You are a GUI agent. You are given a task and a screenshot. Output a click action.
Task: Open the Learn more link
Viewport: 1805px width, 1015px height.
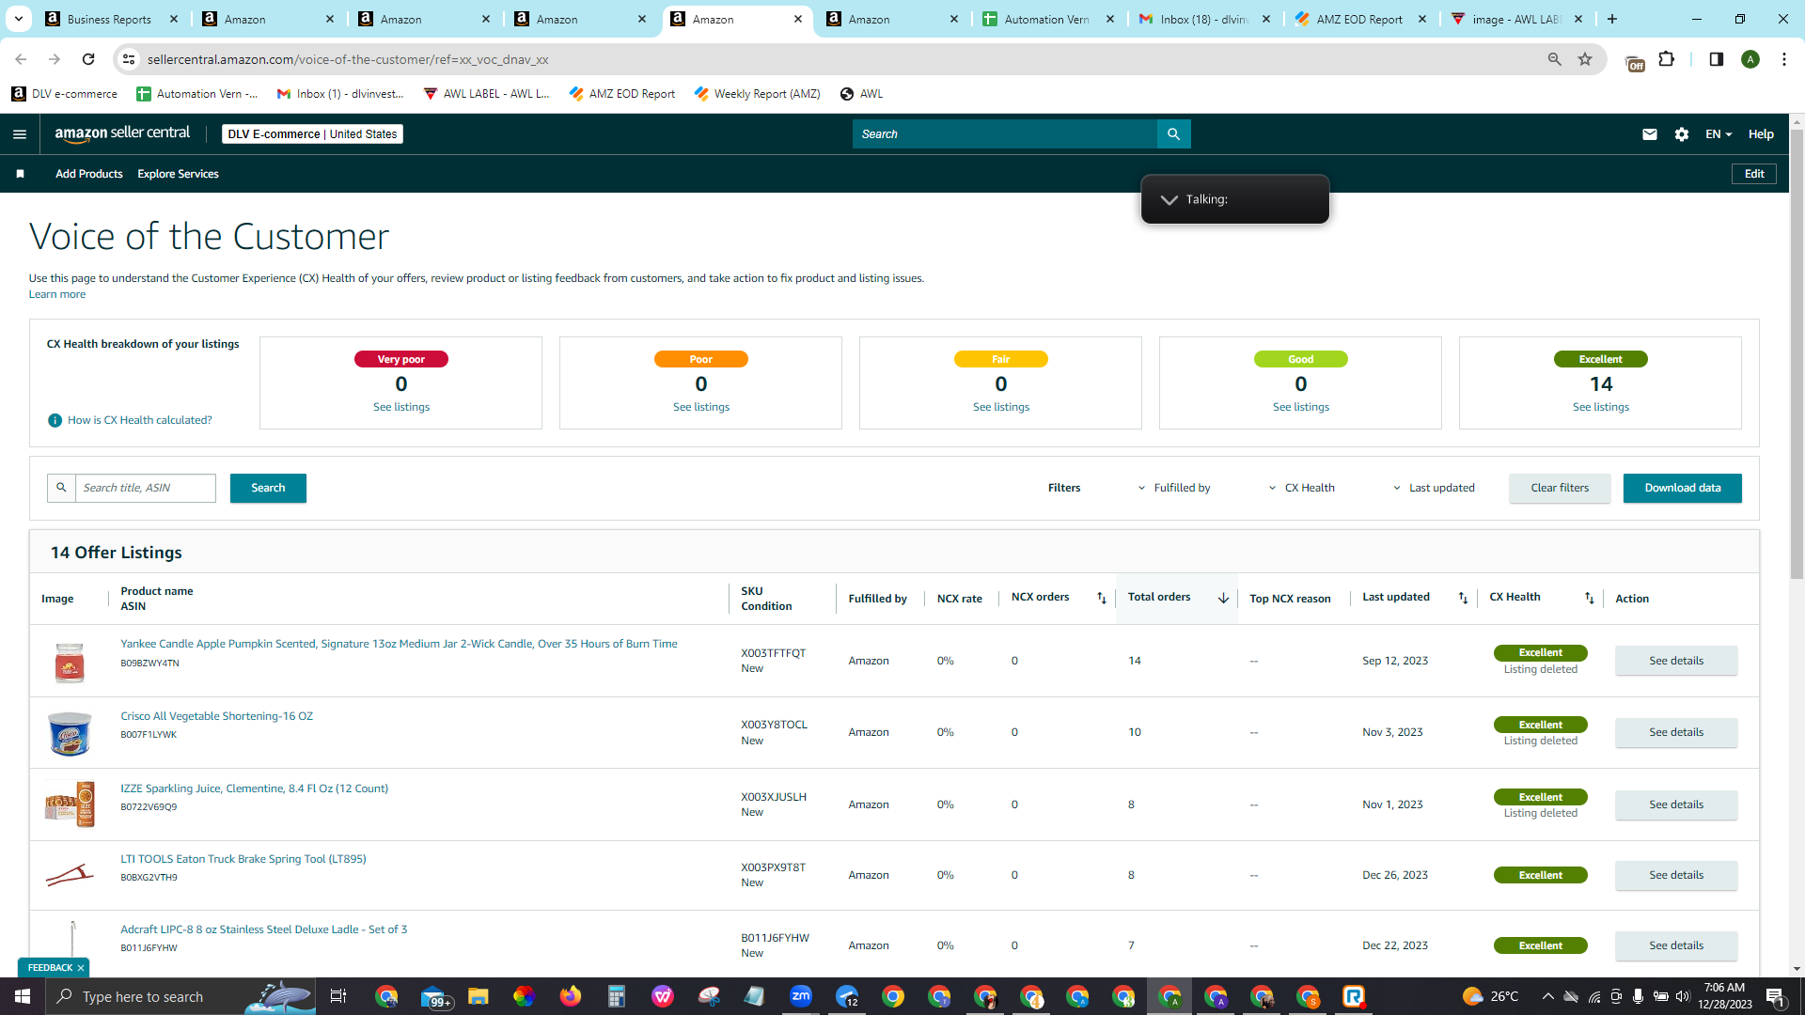tap(57, 294)
